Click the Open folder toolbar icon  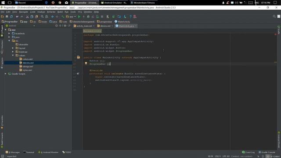tap(2, 17)
